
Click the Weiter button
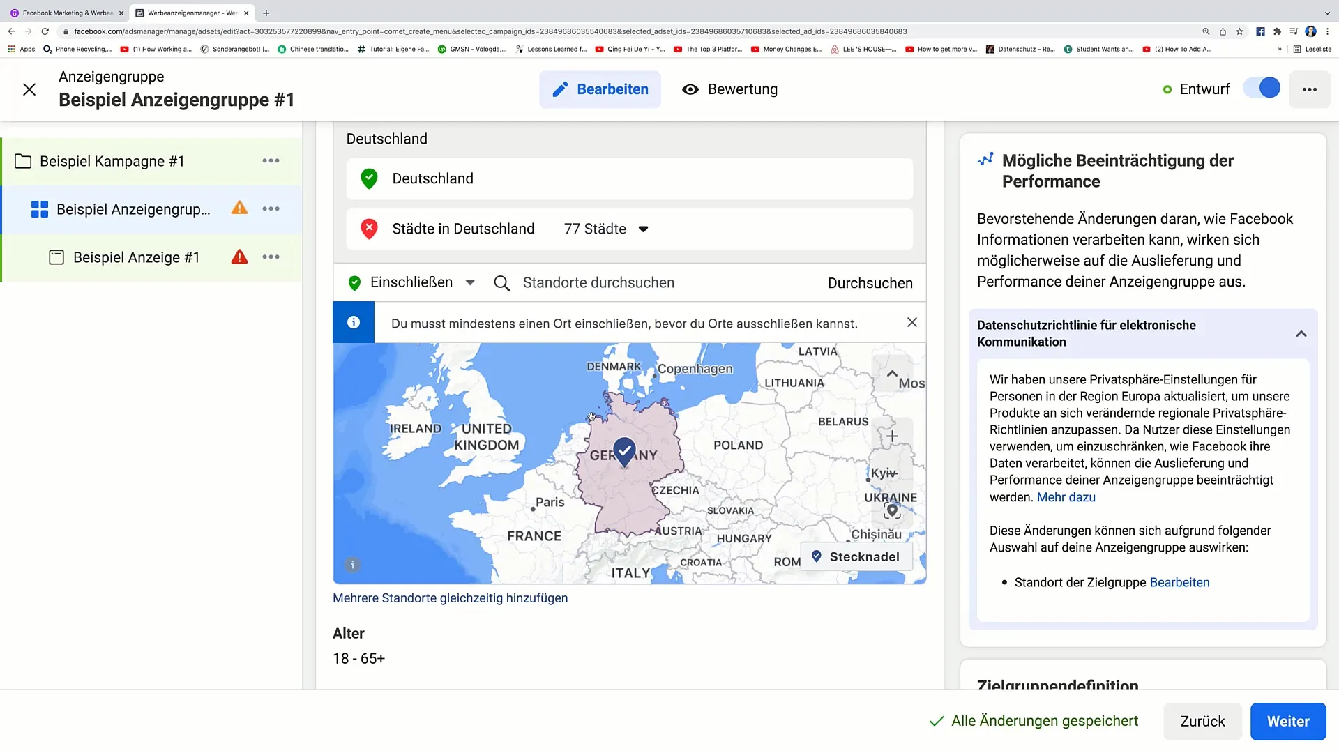(1287, 722)
